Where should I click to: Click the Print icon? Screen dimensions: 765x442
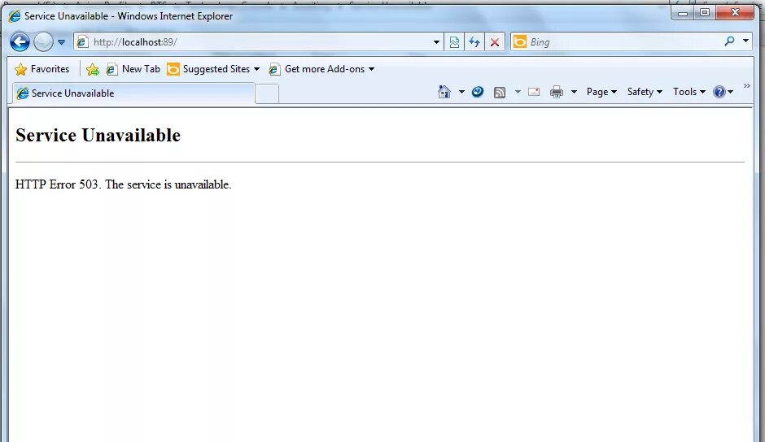(556, 92)
